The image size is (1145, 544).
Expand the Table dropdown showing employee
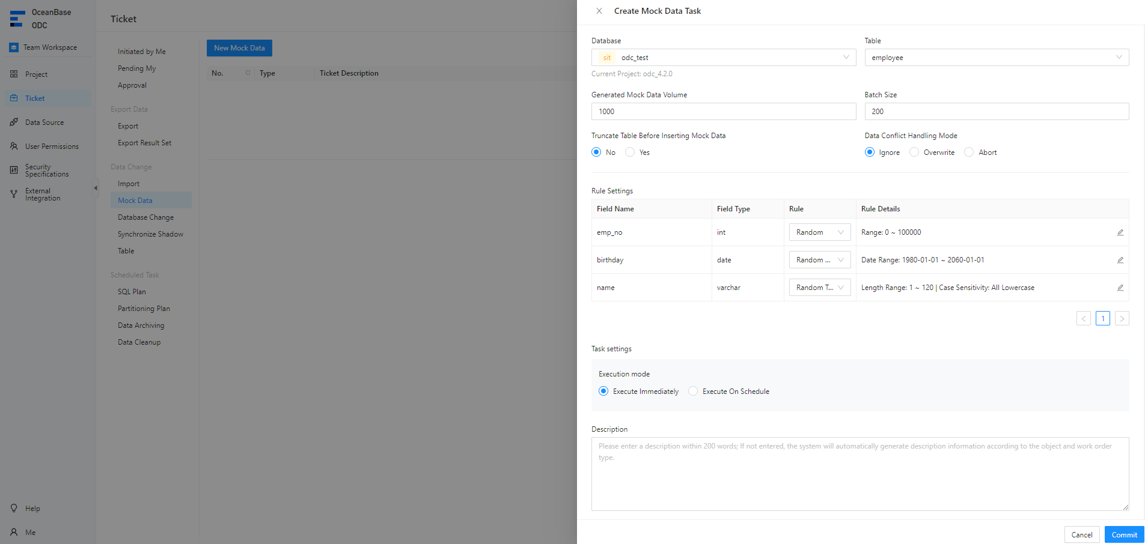coord(996,58)
